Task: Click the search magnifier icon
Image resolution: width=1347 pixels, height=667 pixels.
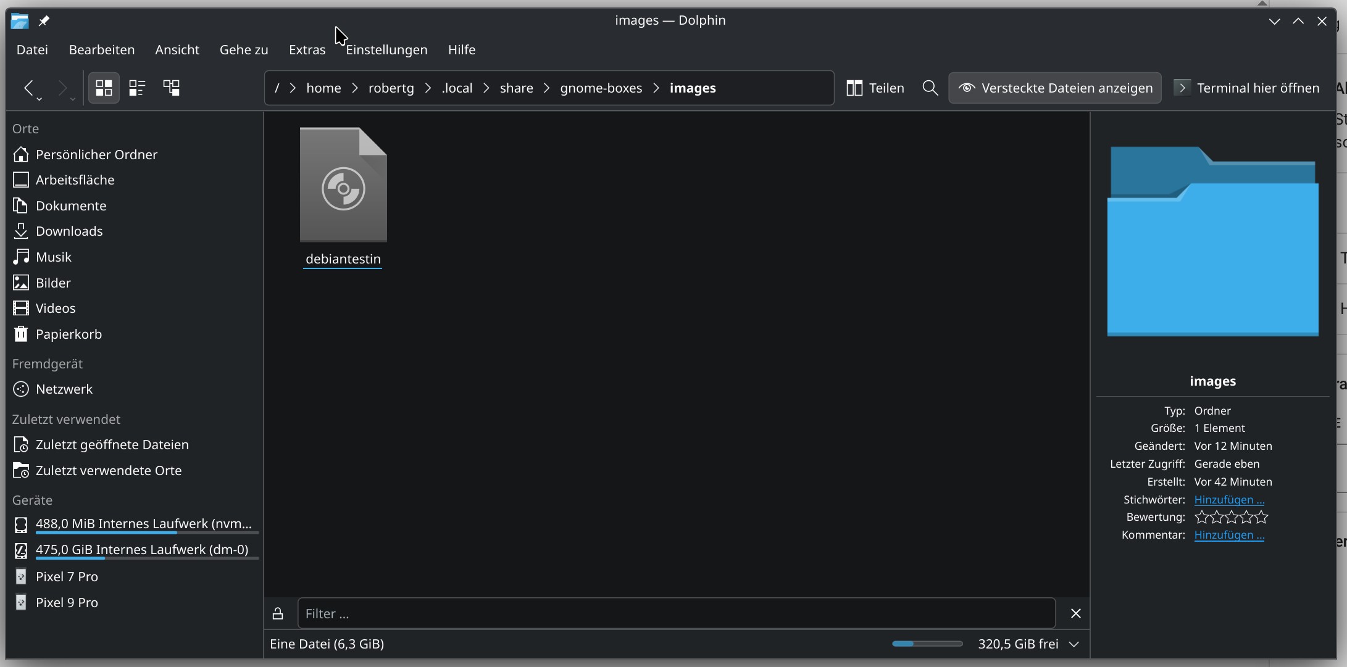Action: coord(930,88)
